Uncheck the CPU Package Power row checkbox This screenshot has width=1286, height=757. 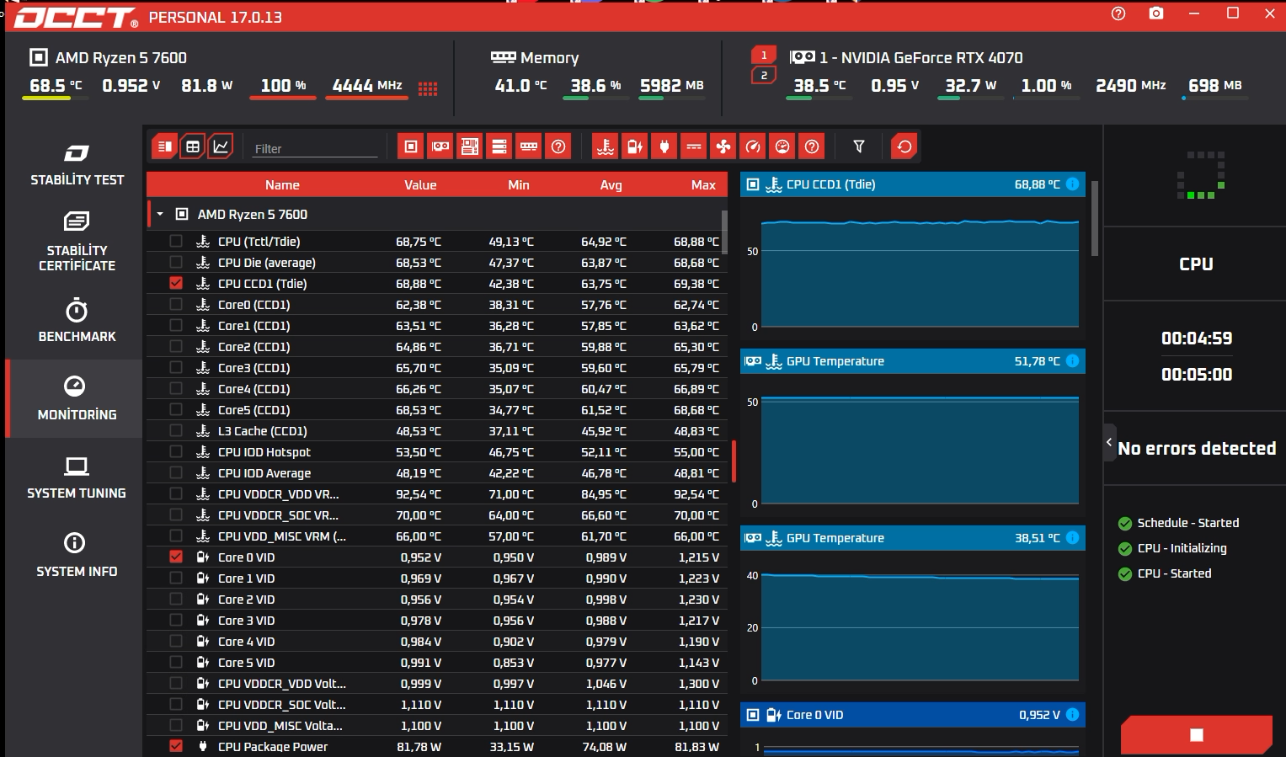(176, 746)
